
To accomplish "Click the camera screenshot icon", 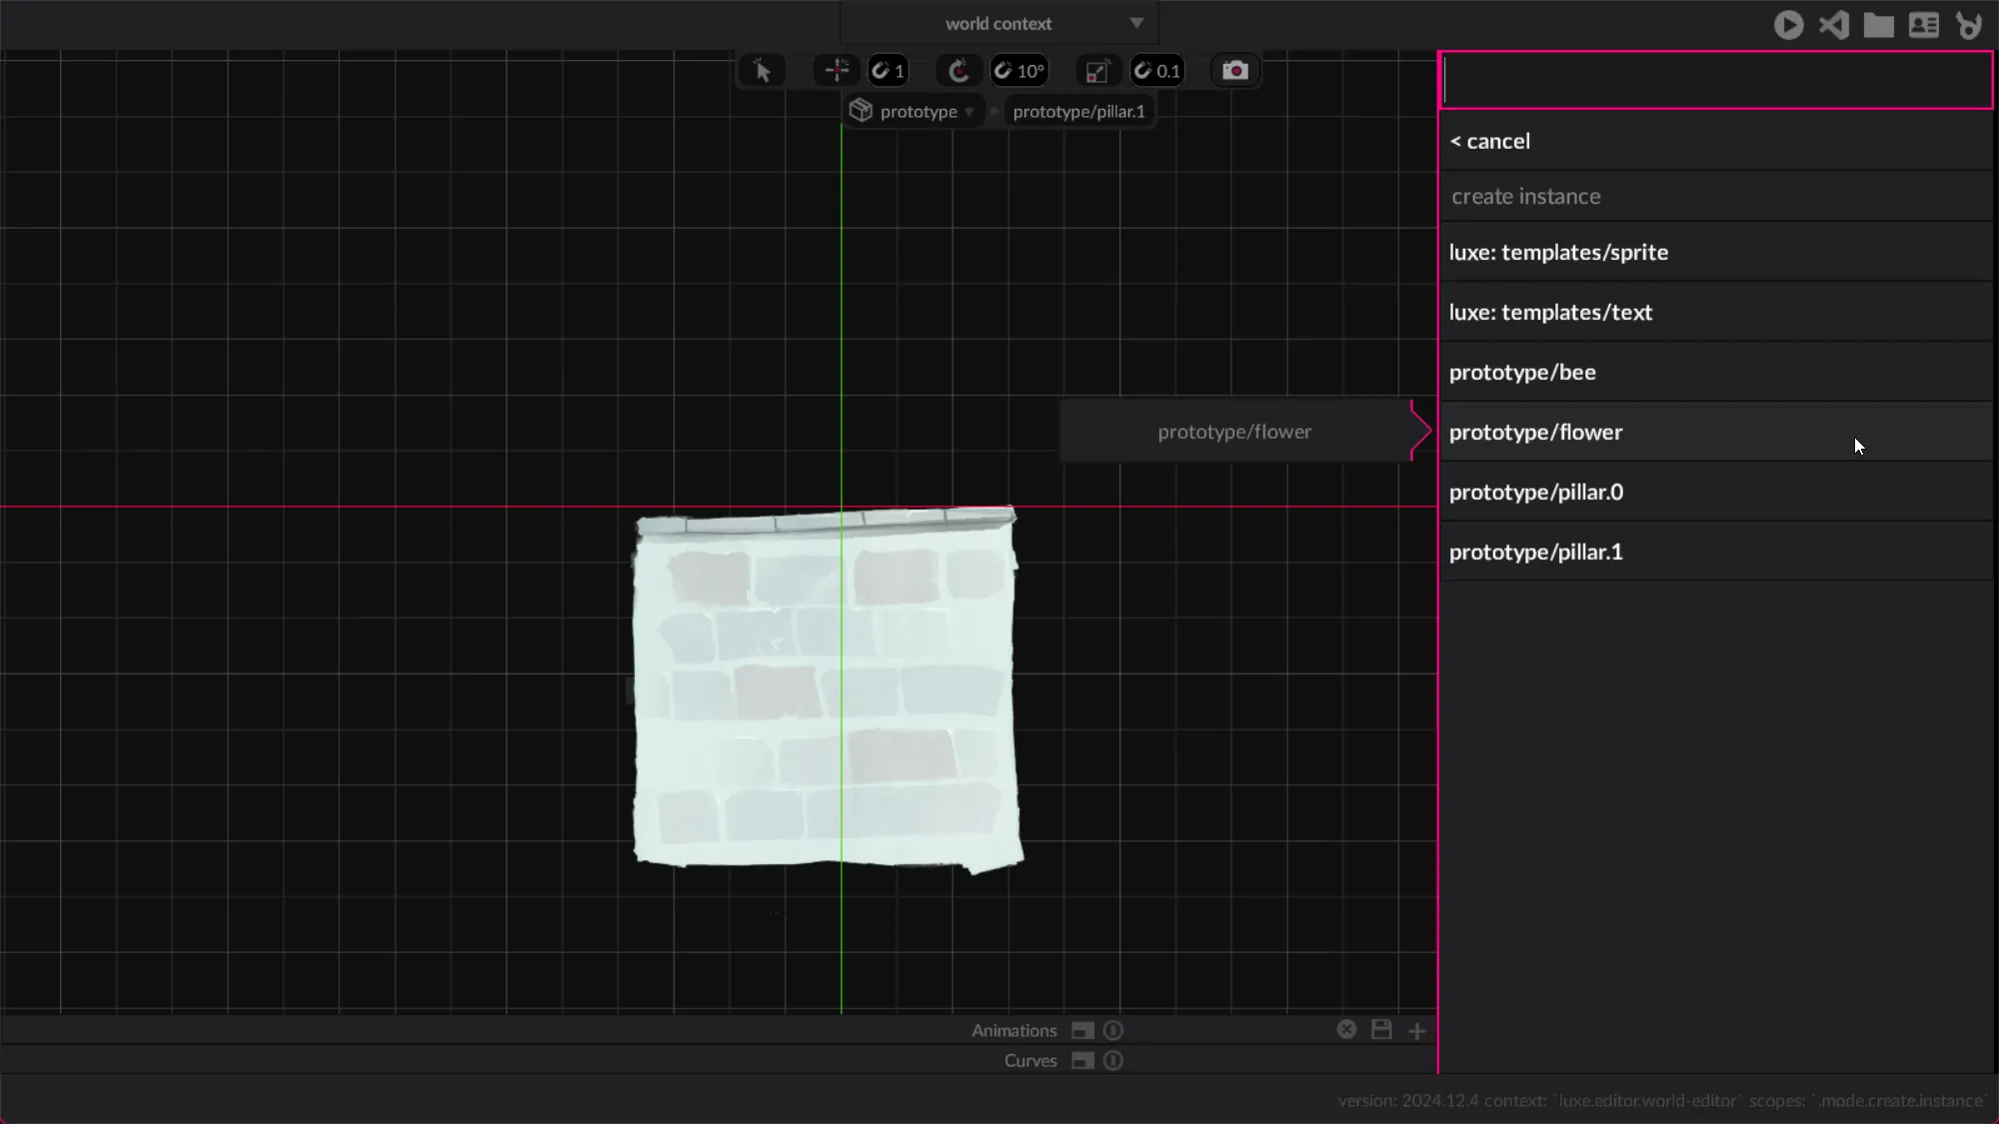I will (1235, 71).
